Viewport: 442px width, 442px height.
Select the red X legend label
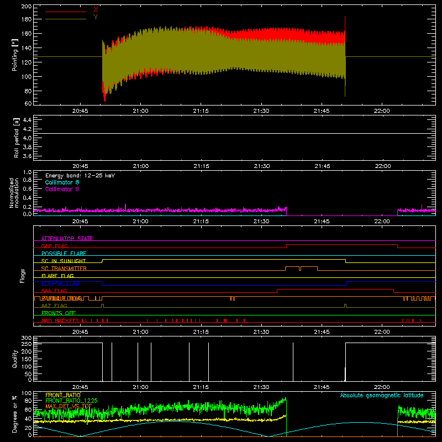(x=96, y=10)
